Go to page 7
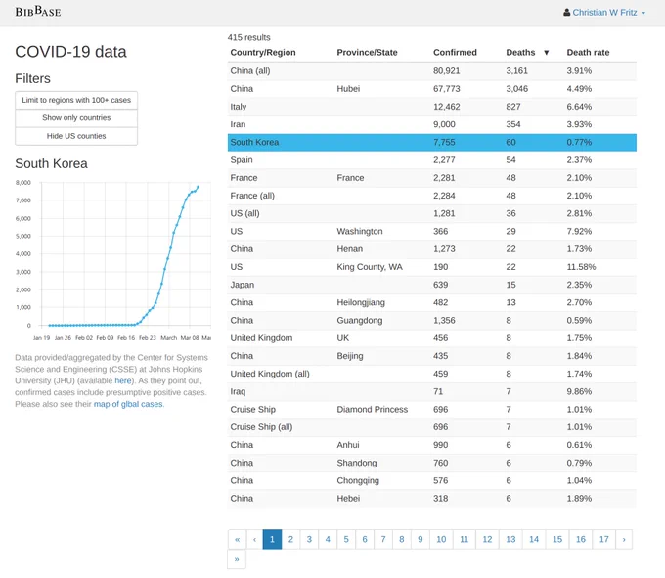Screen dimensions: 665x578 point(383,540)
